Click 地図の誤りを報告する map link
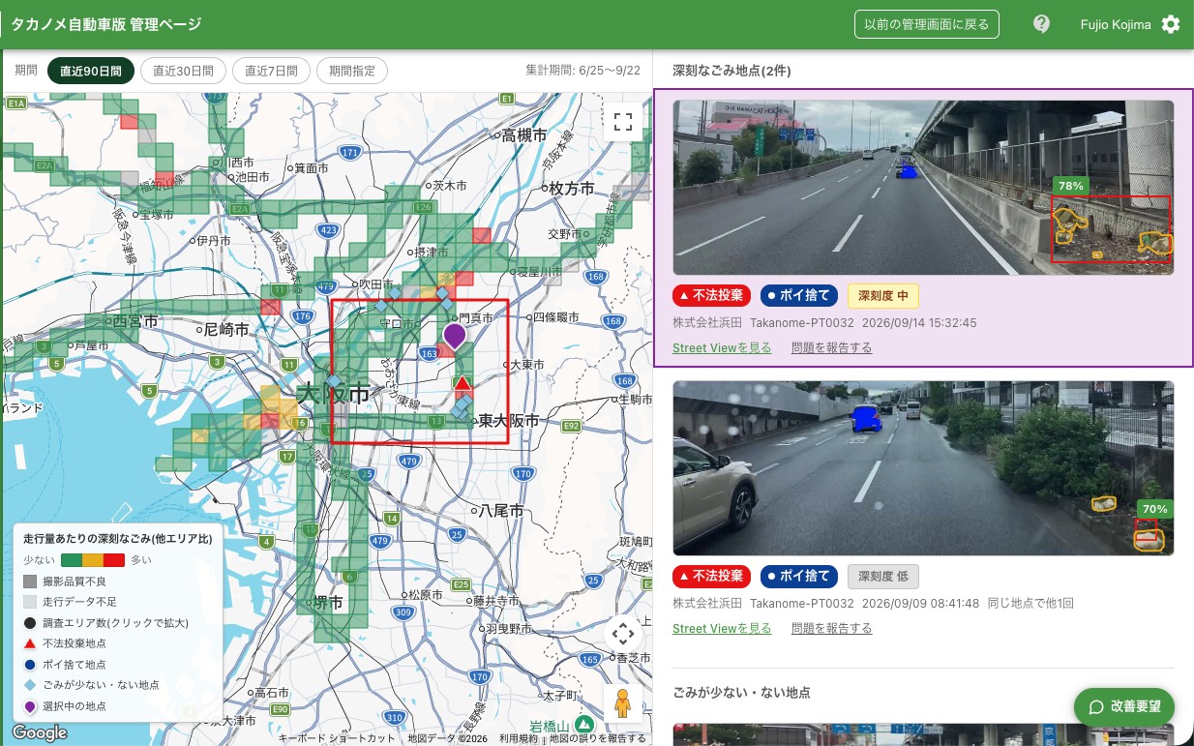The width and height of the screenshot is (1194, 746). point(597,738)
